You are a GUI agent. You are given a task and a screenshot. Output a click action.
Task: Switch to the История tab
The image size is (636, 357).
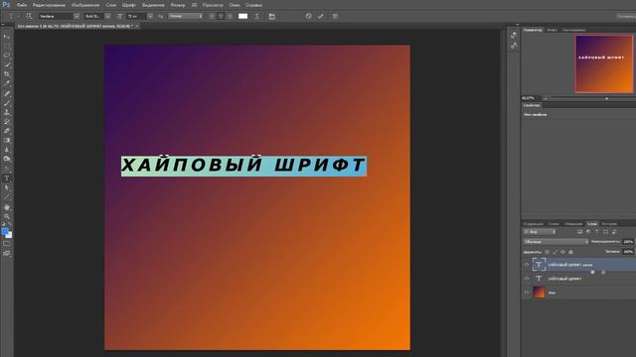[609, 224]
